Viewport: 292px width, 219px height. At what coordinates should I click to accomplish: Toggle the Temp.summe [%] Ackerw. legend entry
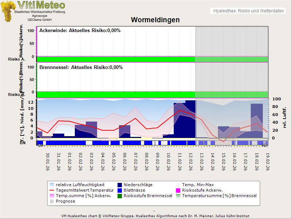click(73, 196)
